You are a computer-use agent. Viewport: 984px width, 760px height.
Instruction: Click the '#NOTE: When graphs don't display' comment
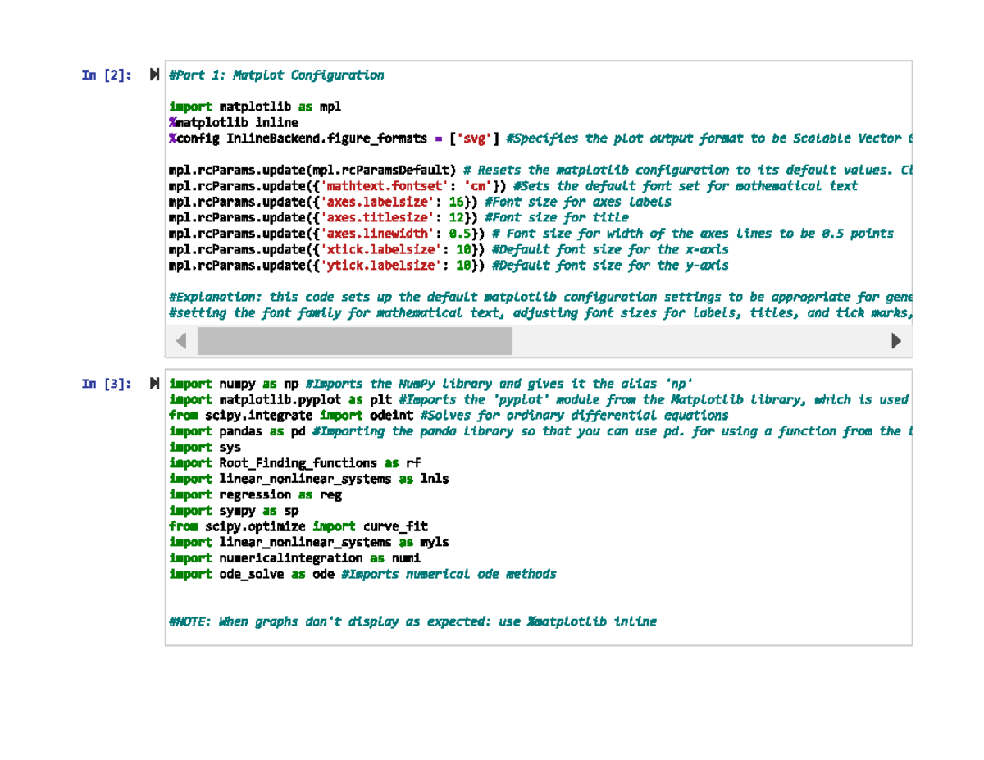(x=412, y=621)
